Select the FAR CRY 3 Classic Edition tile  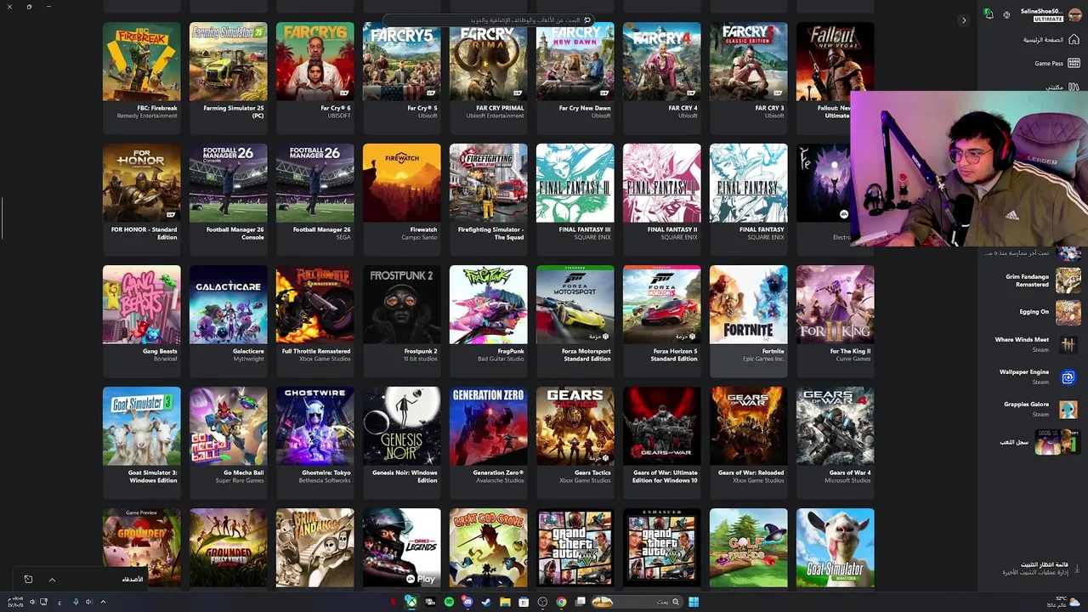tap(748, 77)
